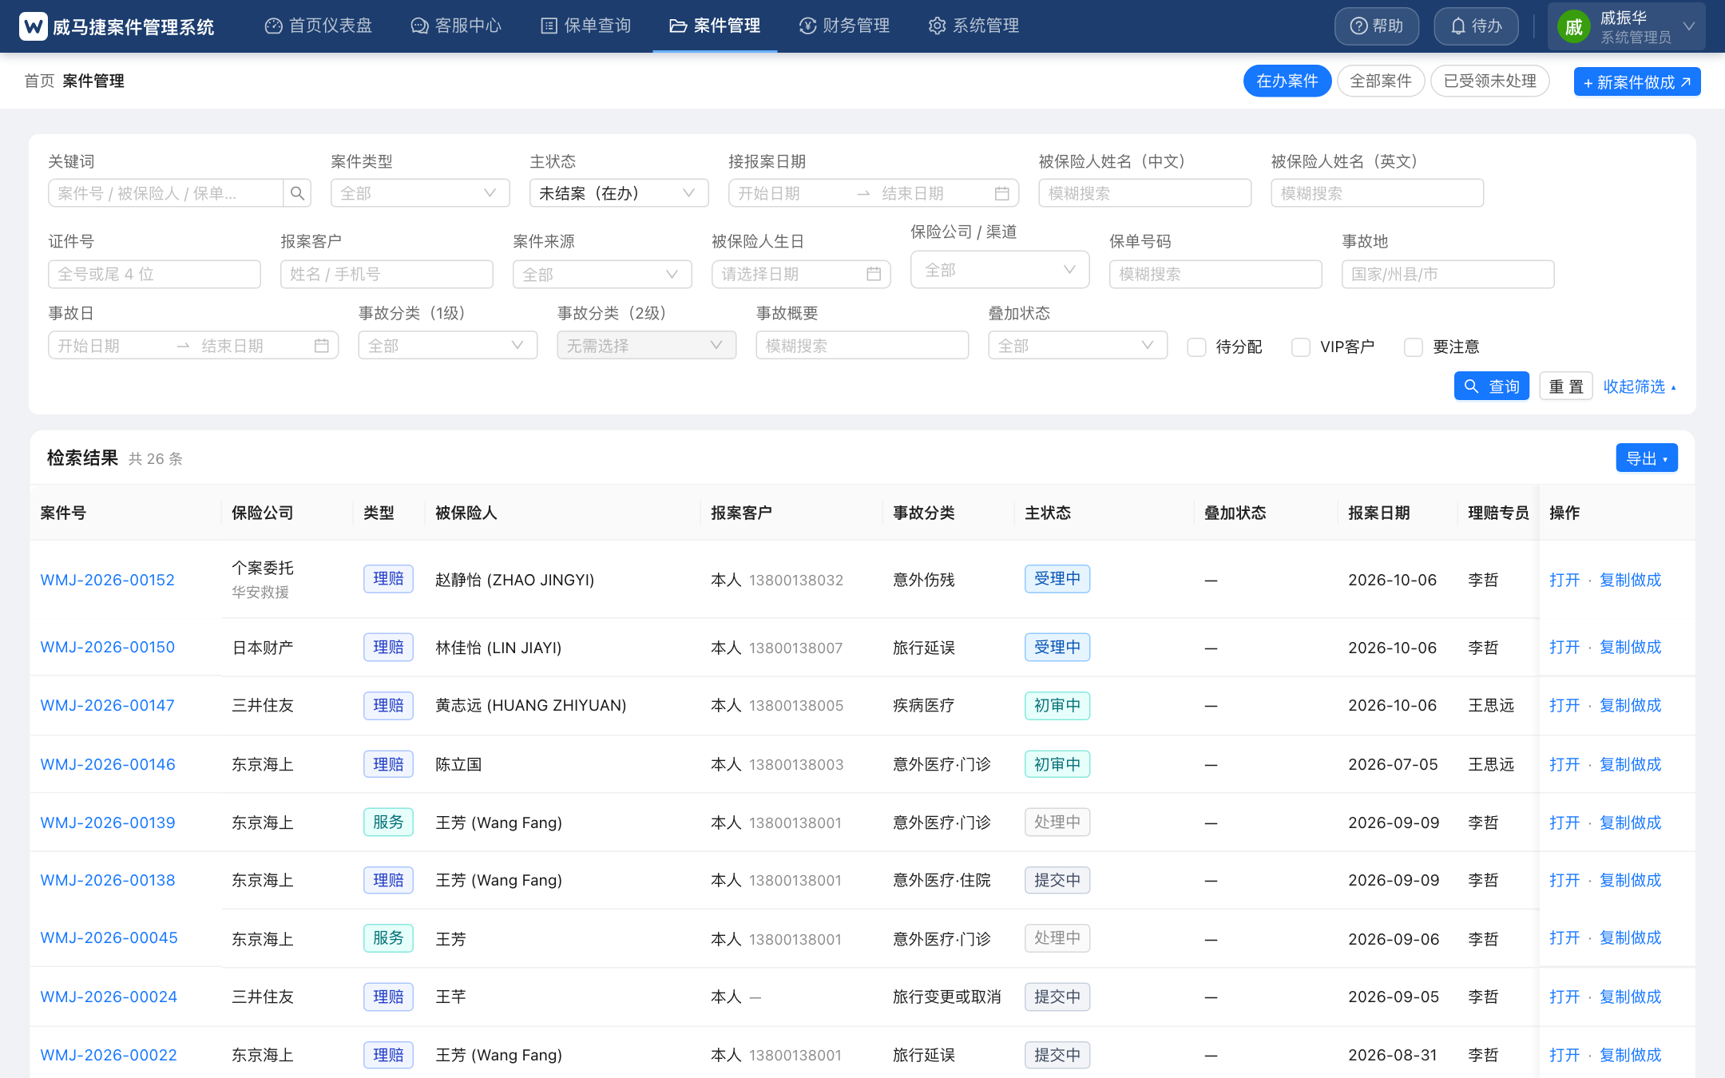Open the 接报案日期 calendar icon
Viewport: 1725px width, 1078px height.
pos(1001,193)
